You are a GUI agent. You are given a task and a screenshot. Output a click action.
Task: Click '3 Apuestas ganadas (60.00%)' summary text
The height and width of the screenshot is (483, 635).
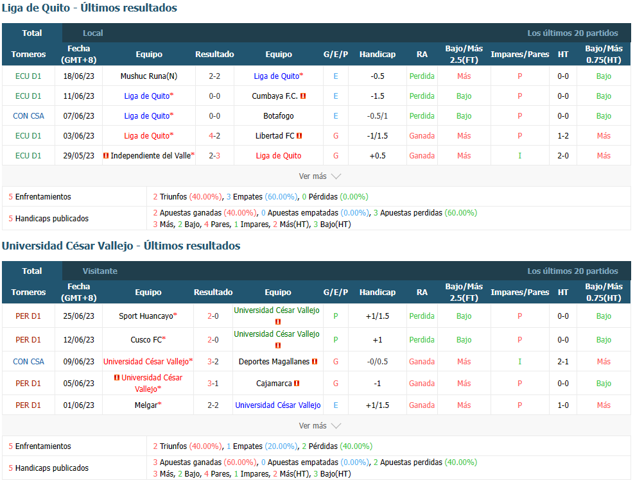tap(205, 462)
